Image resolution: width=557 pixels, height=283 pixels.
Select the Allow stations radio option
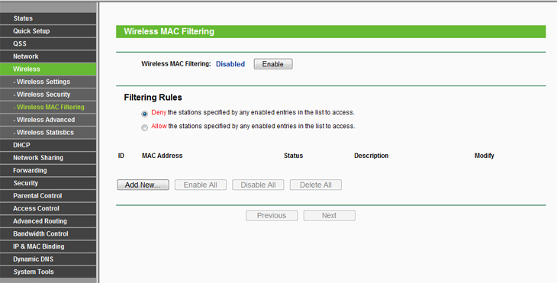click(144, 128)
